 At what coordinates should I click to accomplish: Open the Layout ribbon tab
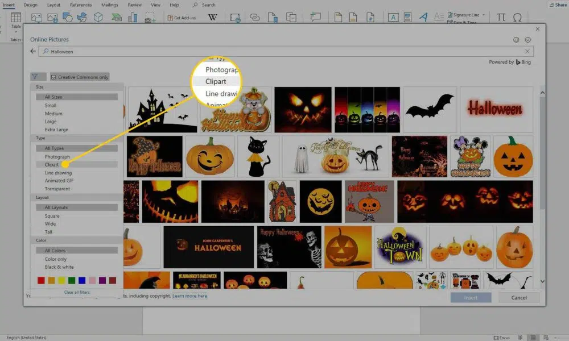(x=53, y=5)
